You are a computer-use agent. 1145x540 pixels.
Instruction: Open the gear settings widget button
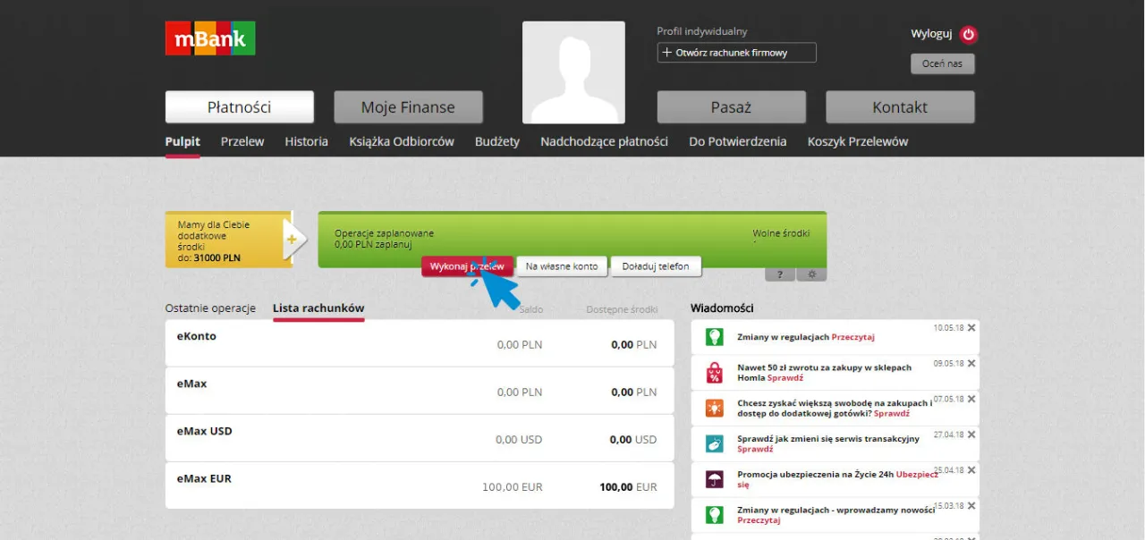[811, 274]
